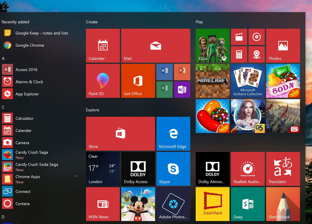Open the Minecraft game tile
This screenshot has width=312, height=224.
(212, 81)
